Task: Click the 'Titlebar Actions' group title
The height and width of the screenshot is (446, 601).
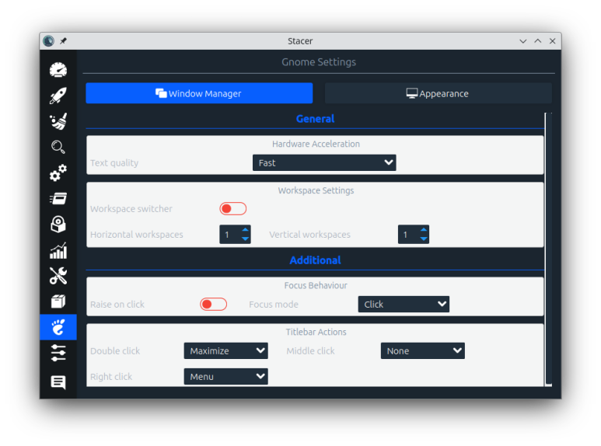Action: [316, 332]
